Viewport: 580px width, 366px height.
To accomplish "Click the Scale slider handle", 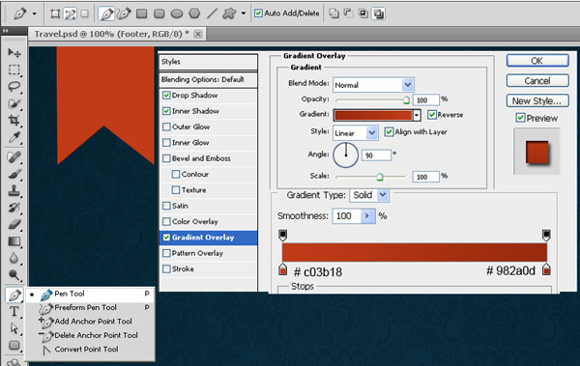I will click(x=380, y=177).
